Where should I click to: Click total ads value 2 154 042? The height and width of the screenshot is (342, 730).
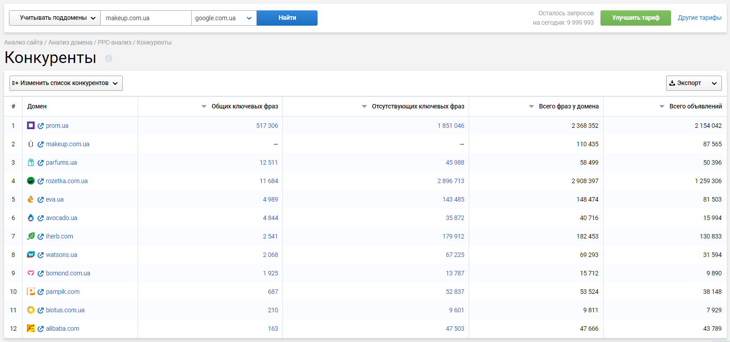pos(708,126)
